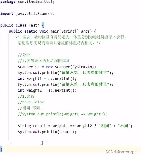Viewport: 141px width, 157px height.
Task: Click the import java.util.Scanner line
Action: (27, 14)
